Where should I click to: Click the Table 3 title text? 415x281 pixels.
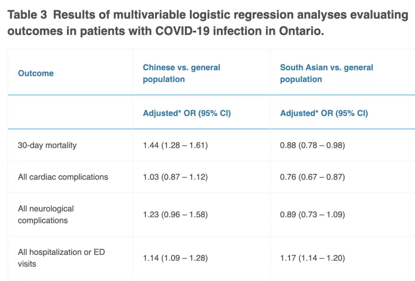[208, 23]
